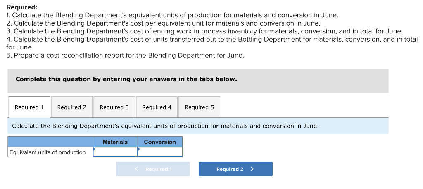This screenshot has height=189, width=423.
Task: Select the Equivalent units of production row label
Action: (48, 152)
